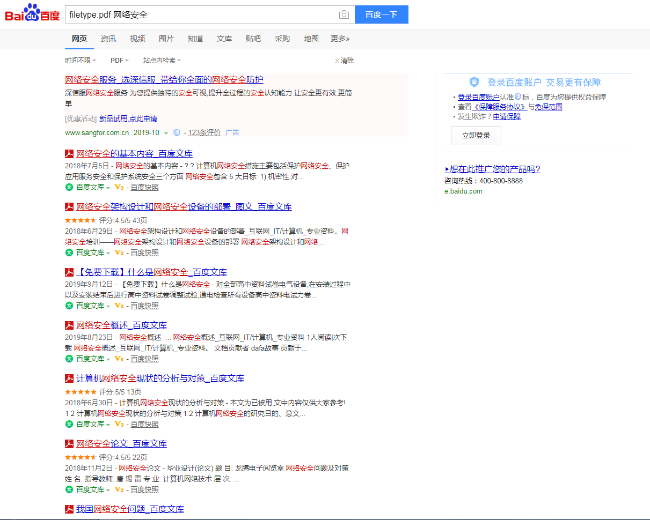The image size is (650, 520).
Task: Switch to the 贴吧 tab
Action: pos(253,39)
